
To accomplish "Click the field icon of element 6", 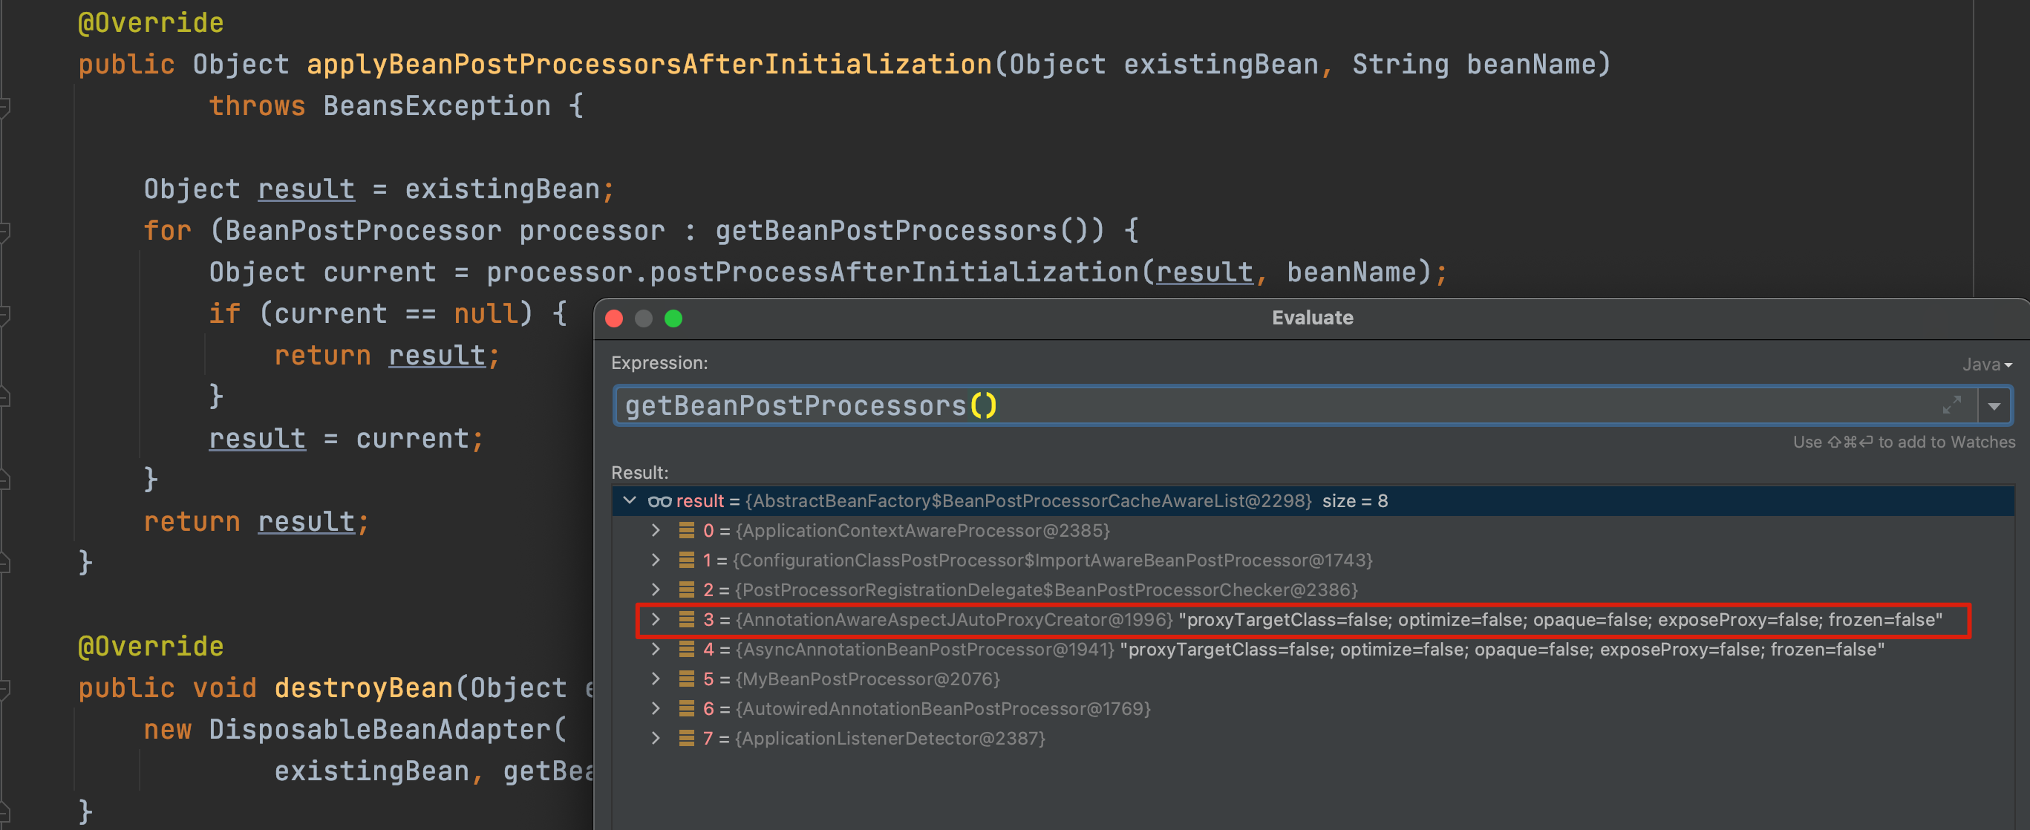I will (686, 708).
